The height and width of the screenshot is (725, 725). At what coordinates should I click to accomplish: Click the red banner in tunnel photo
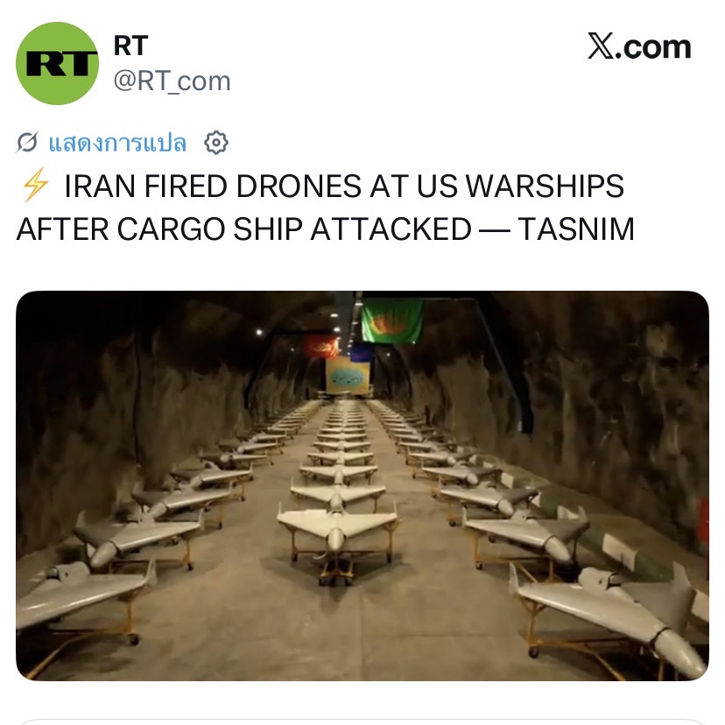320,348
